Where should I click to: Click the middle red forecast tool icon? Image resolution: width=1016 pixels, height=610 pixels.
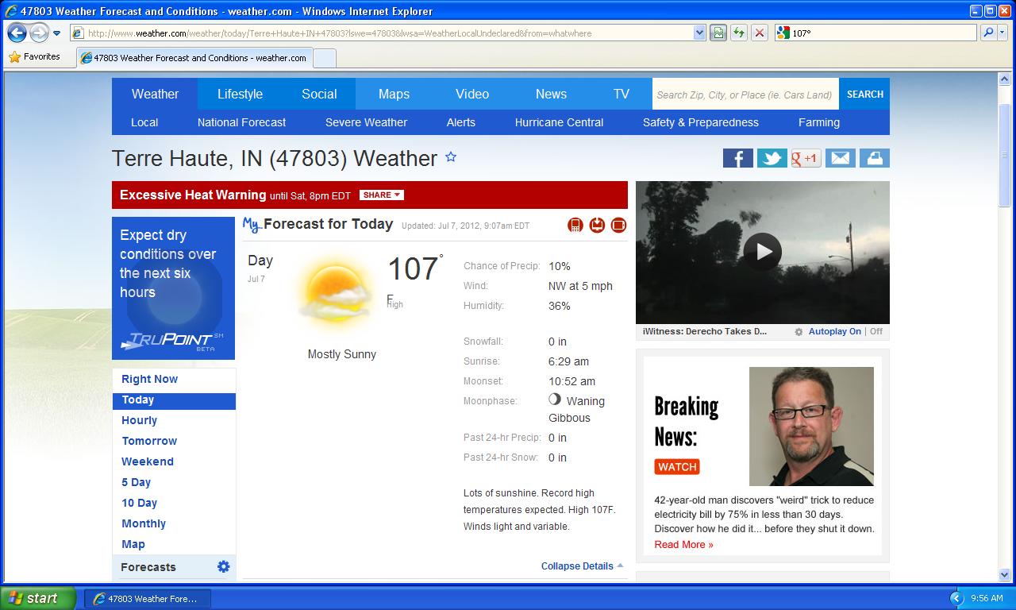point(597,226)
